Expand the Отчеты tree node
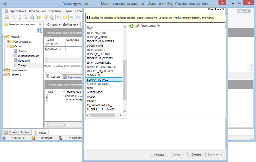The image size is (256, 162). pyautogui.click(x=4, y=75)
